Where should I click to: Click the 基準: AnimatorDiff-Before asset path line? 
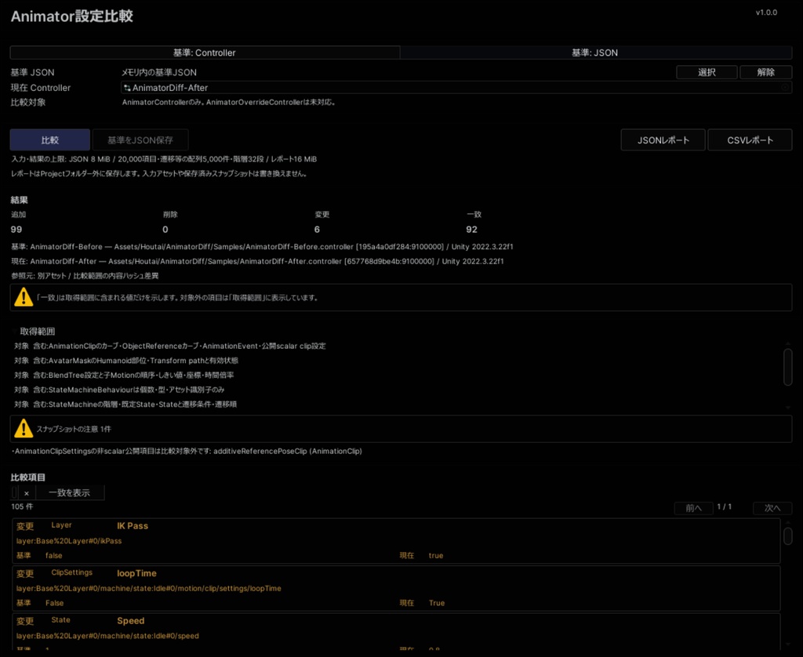(x=262, y=247)
